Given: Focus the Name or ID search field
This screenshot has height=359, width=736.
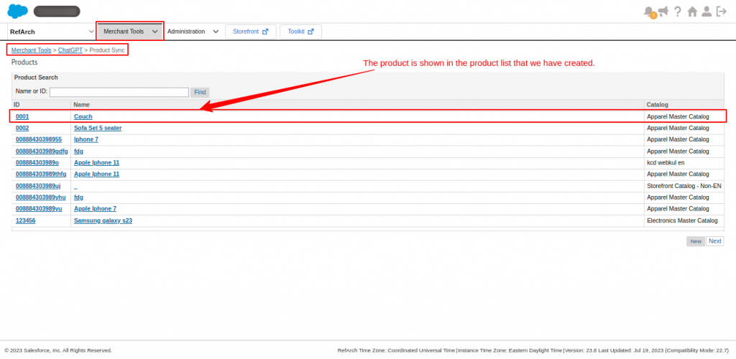Looking at the screenshot, I should 119,92.
